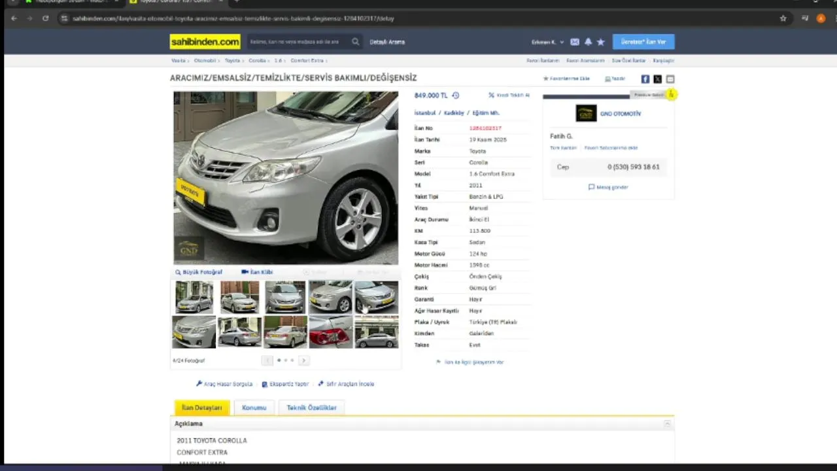
Task: Open the browser profile avatar
Action: coord(821,18)
